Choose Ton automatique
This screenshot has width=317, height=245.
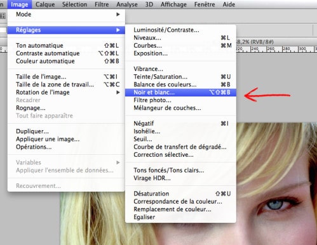[x=66, y=46]
